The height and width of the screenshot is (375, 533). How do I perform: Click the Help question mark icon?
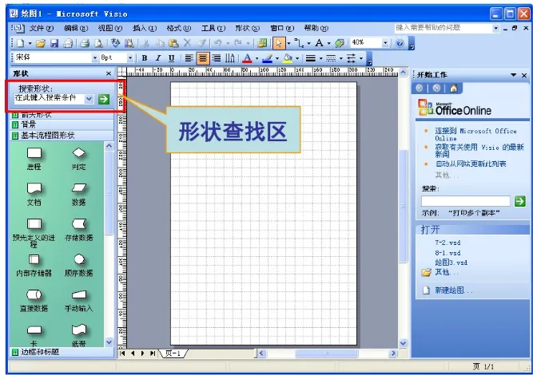pyautogui.click(x=400, y=43)
